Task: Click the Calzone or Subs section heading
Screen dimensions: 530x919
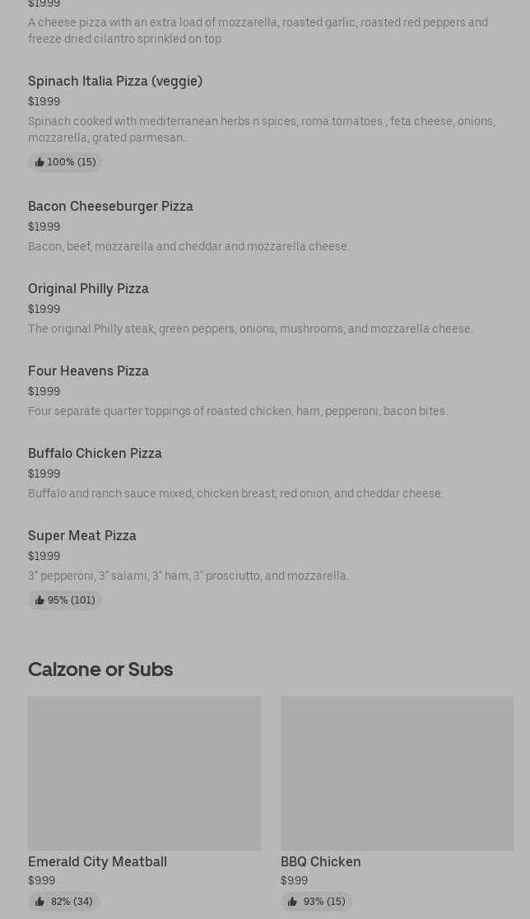Action: [100, 669]
